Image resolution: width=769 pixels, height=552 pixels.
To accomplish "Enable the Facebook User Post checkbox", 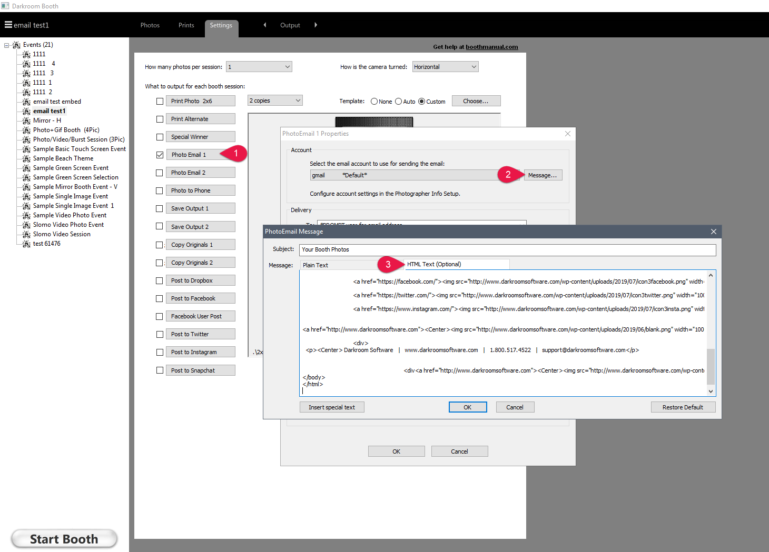I will pyautogui.click(x=160, y=316).
